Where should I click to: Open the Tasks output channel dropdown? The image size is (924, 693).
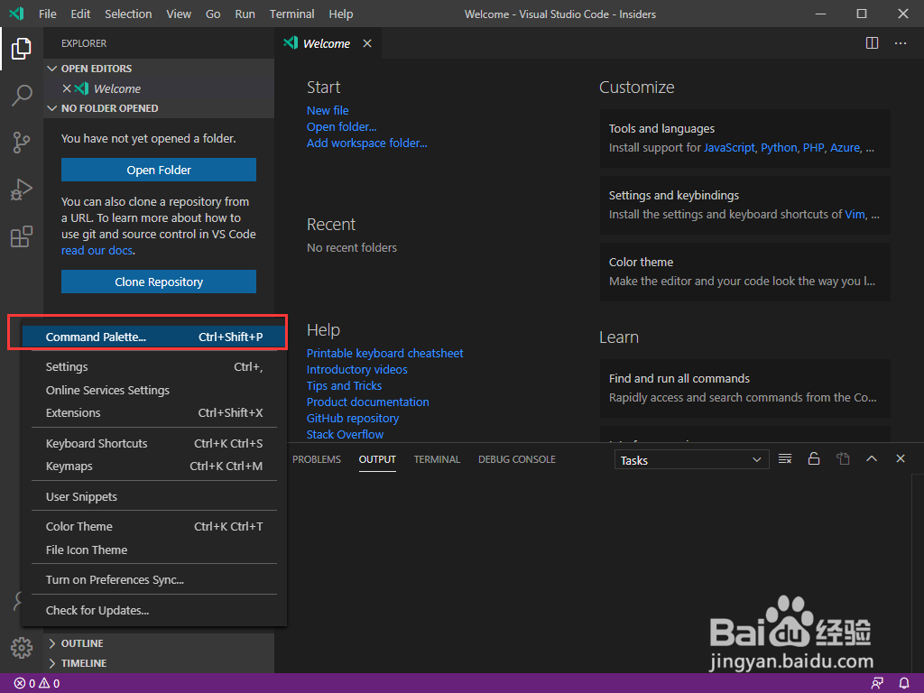(691, 459)
